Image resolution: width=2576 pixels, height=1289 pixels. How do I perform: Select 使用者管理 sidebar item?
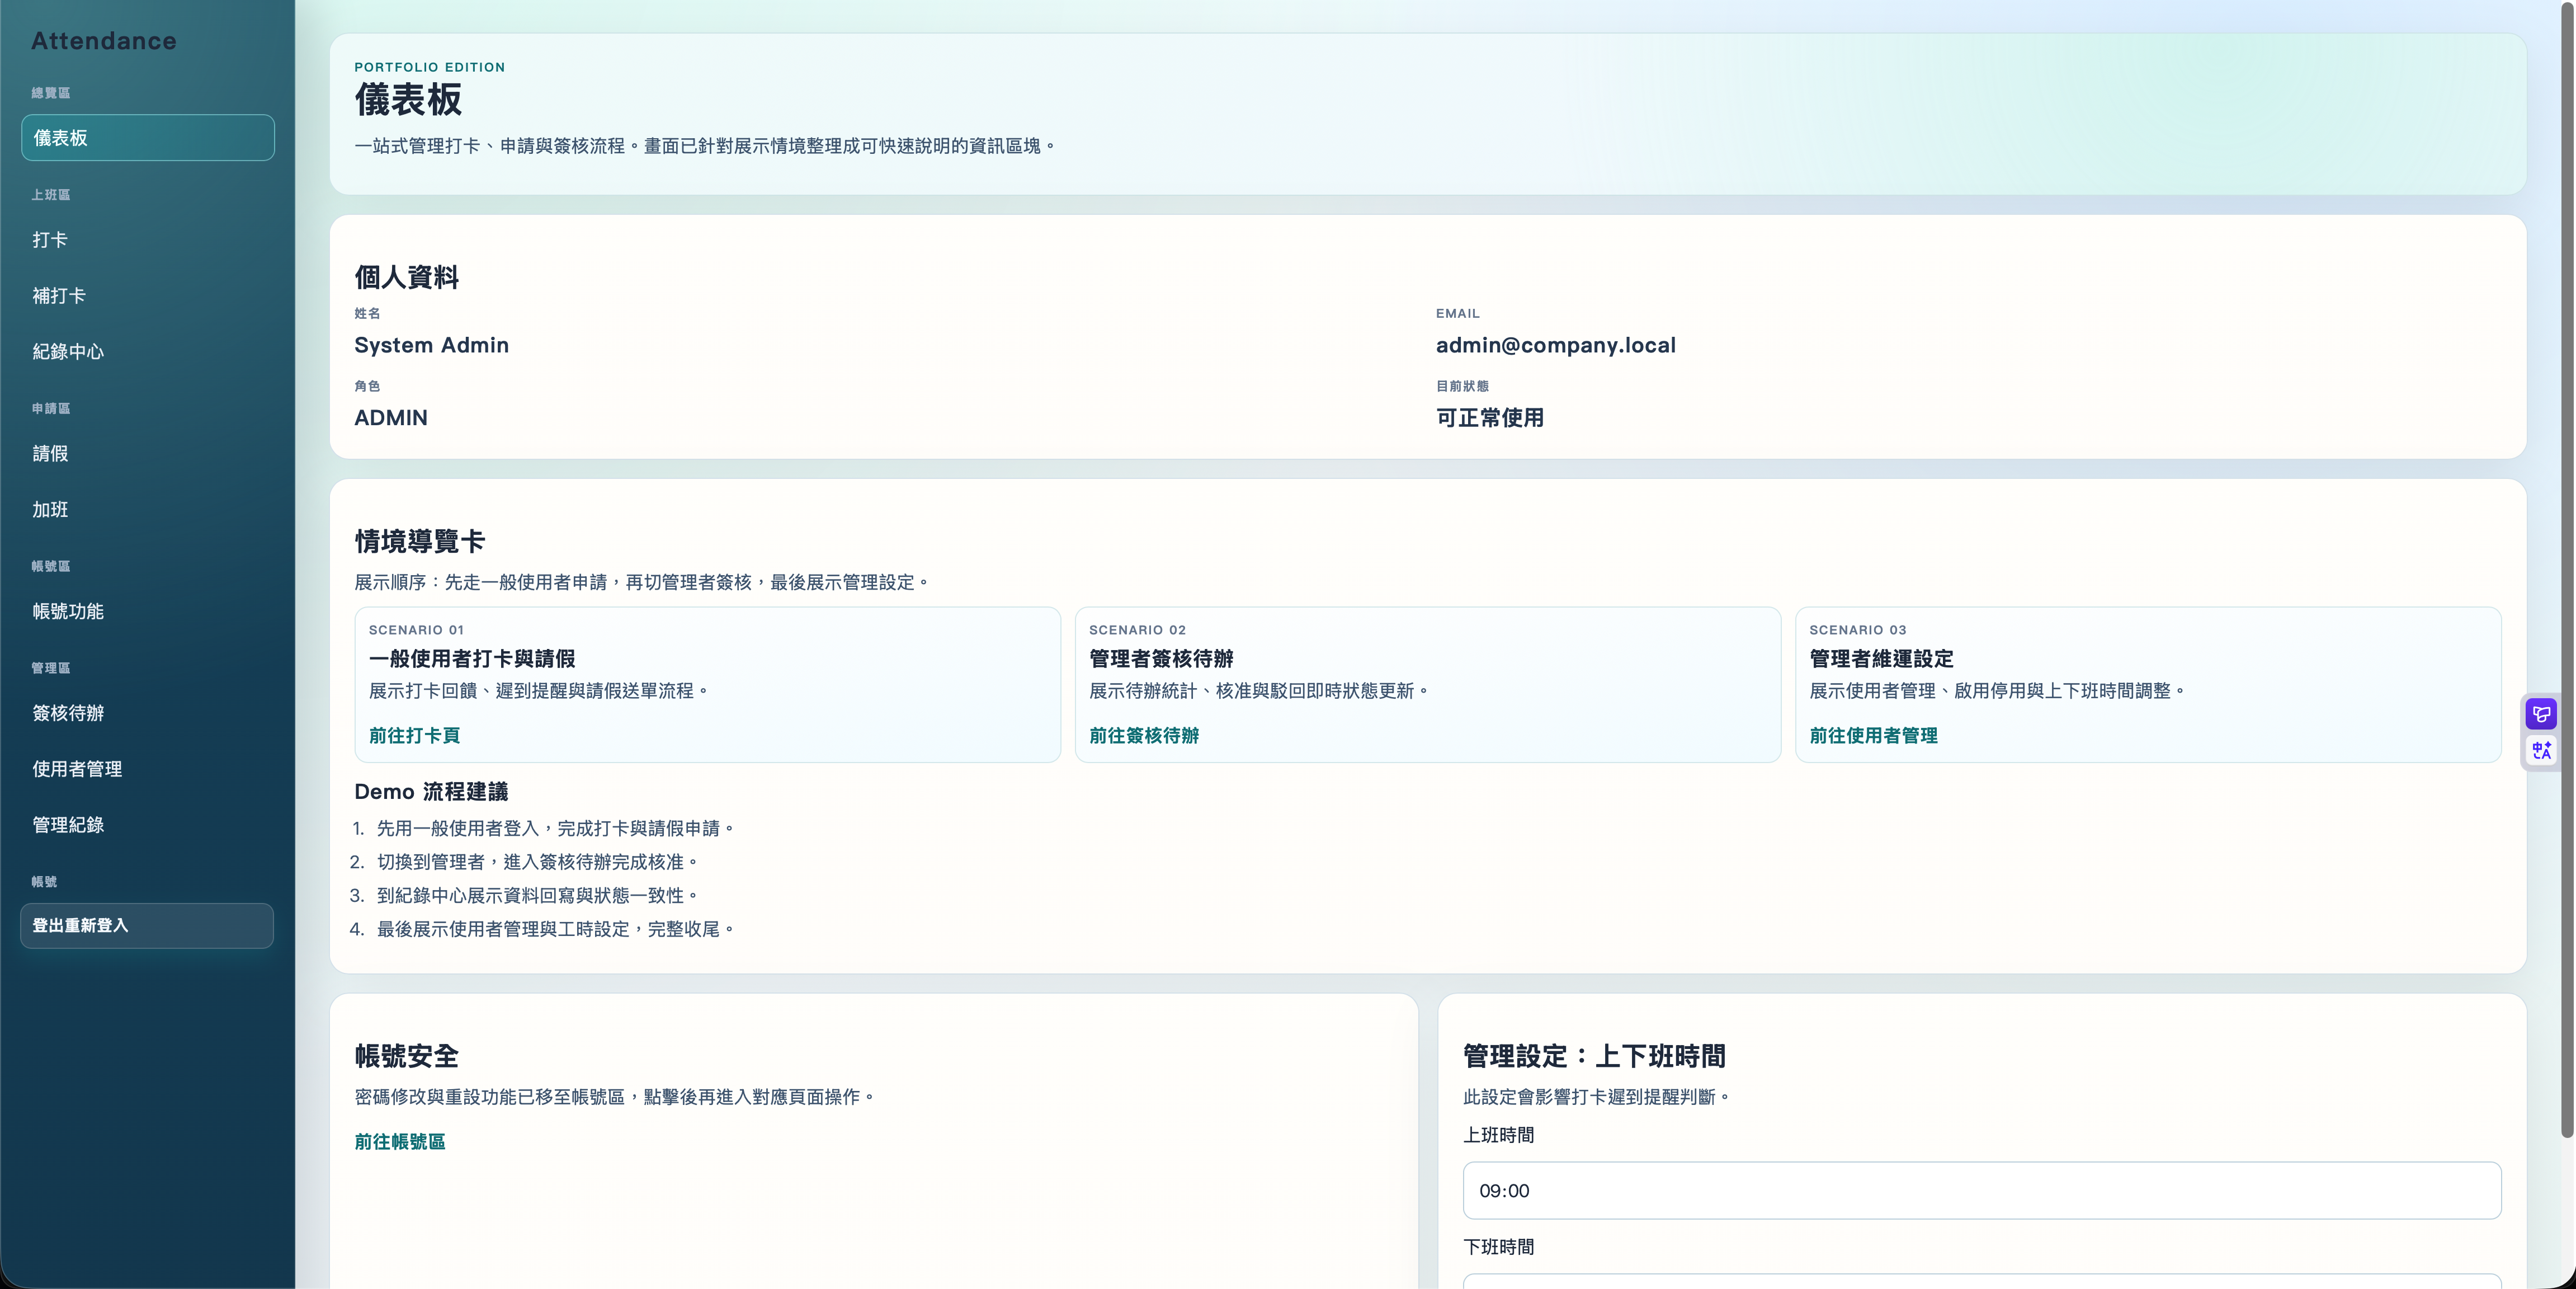point(77,769)
